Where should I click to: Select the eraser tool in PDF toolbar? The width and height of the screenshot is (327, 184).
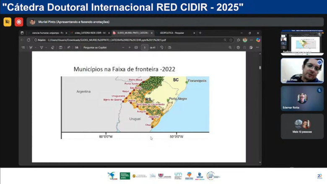(x=52, y=47)
